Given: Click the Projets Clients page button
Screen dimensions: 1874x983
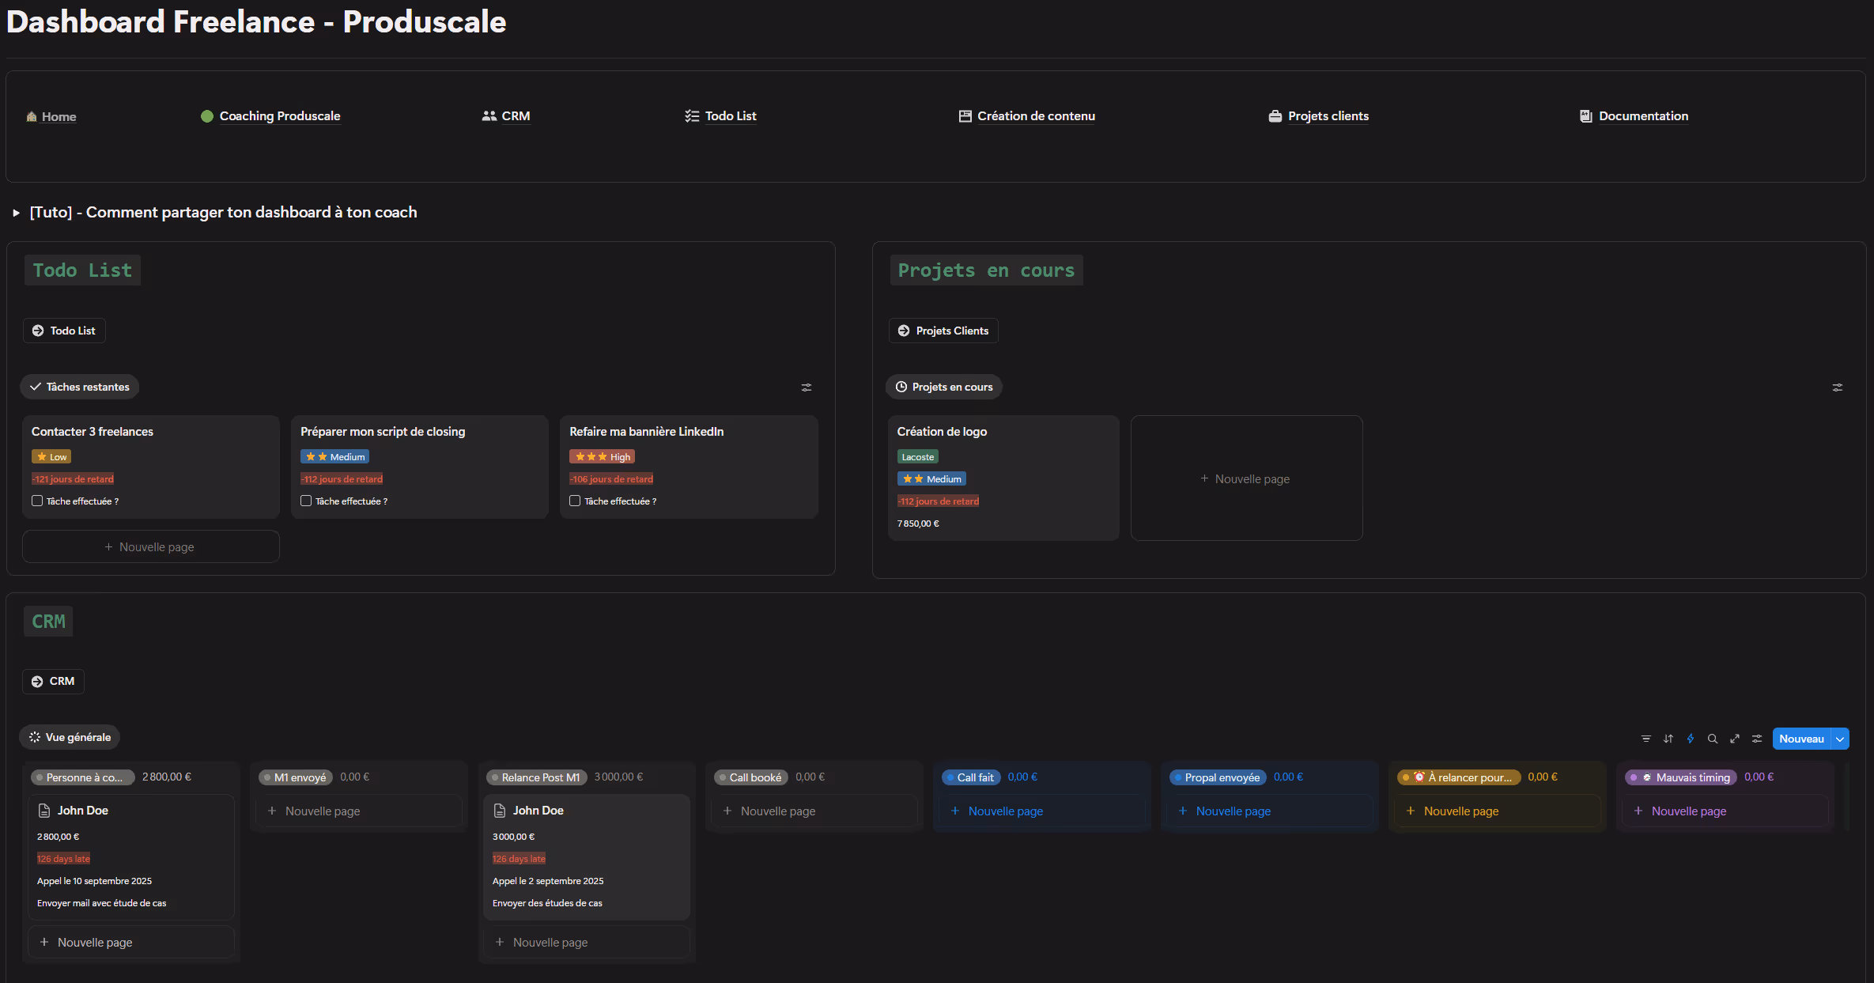Looking at the screenshot, I should [943, 331].
